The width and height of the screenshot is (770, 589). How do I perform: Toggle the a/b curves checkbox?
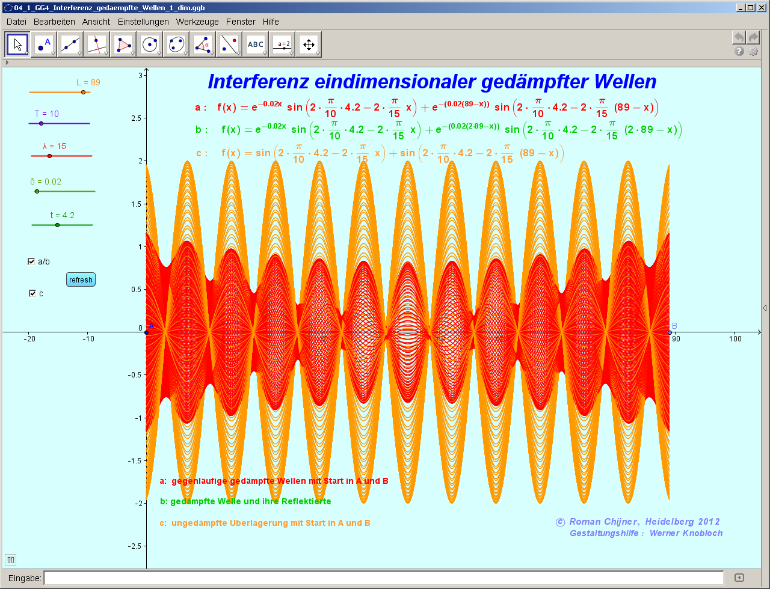tap(31, 261)
